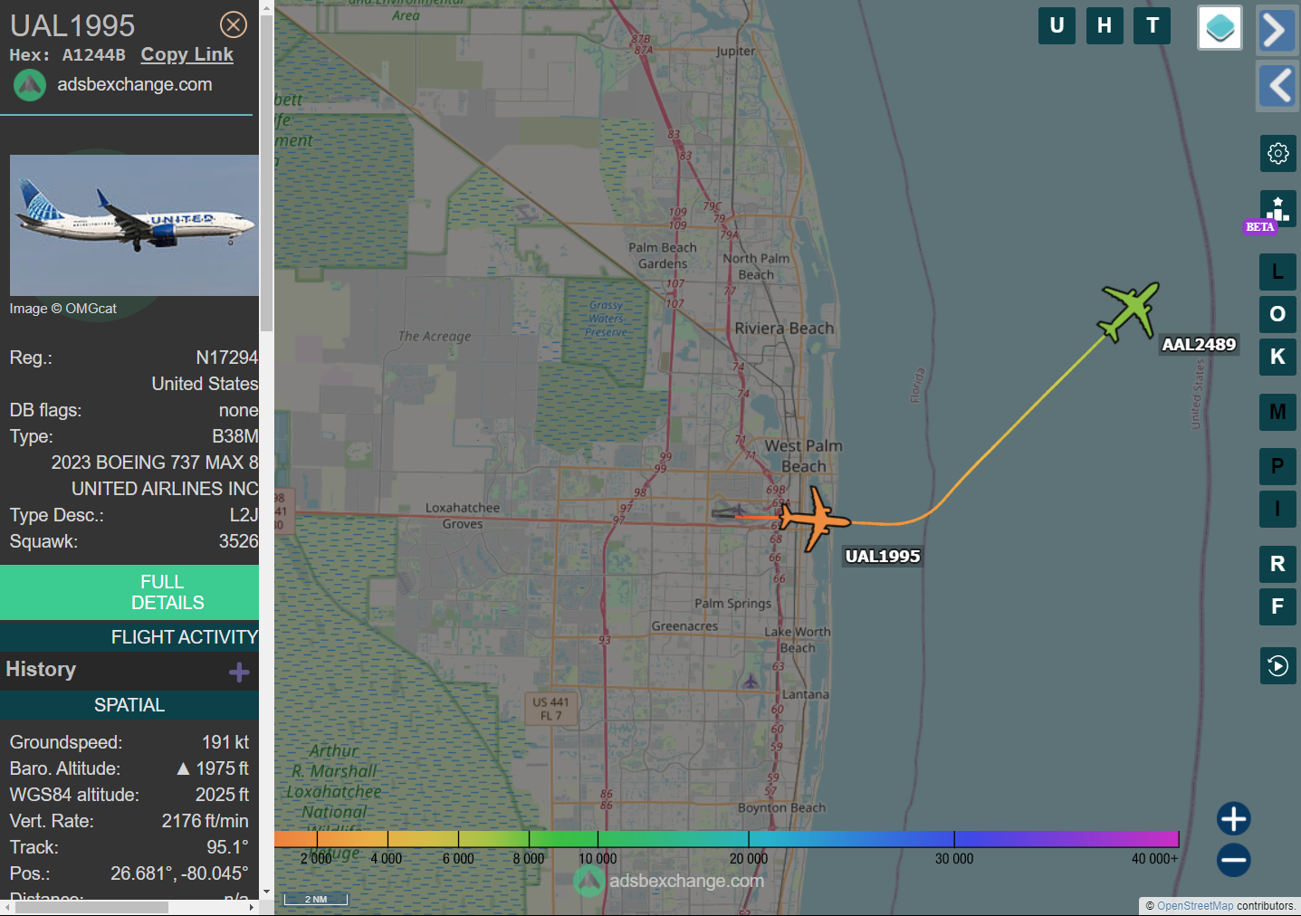Click WGS84 altitude value 2025 ft
Screen dimensions: 1301x916
[x=223, y=795]
